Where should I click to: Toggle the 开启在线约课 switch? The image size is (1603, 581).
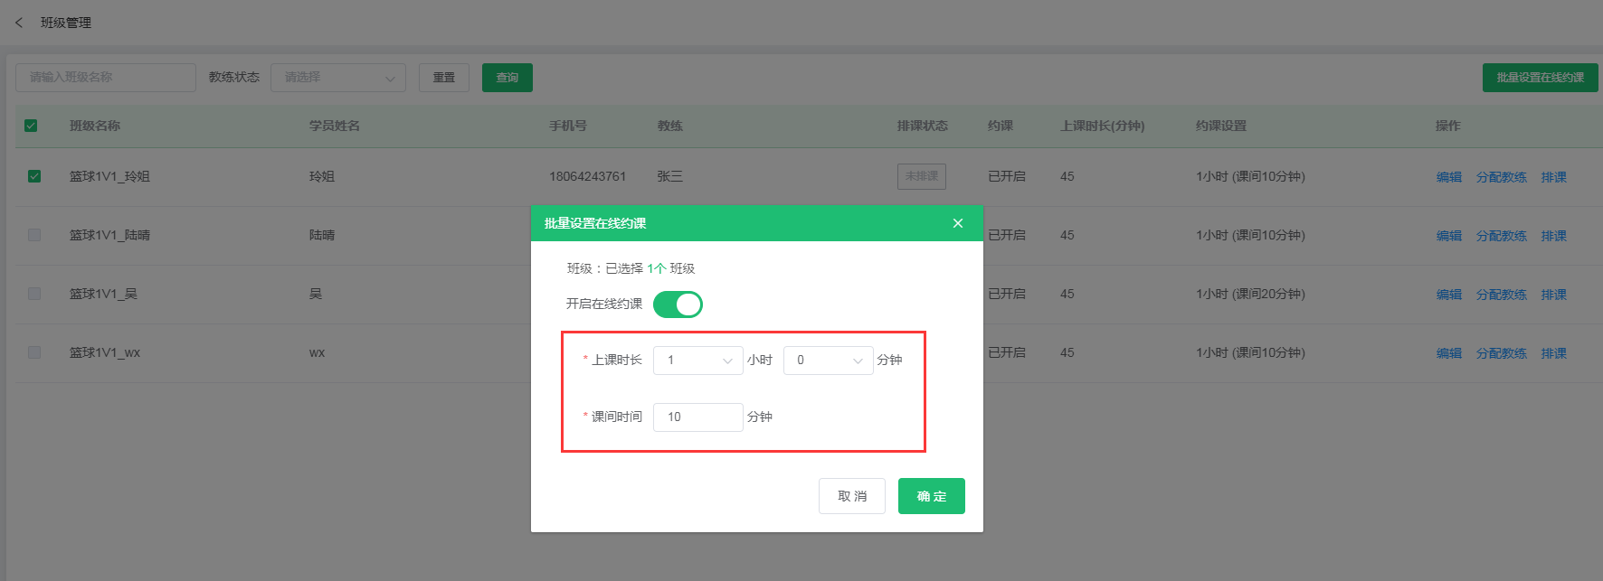(x=678, y=305)
